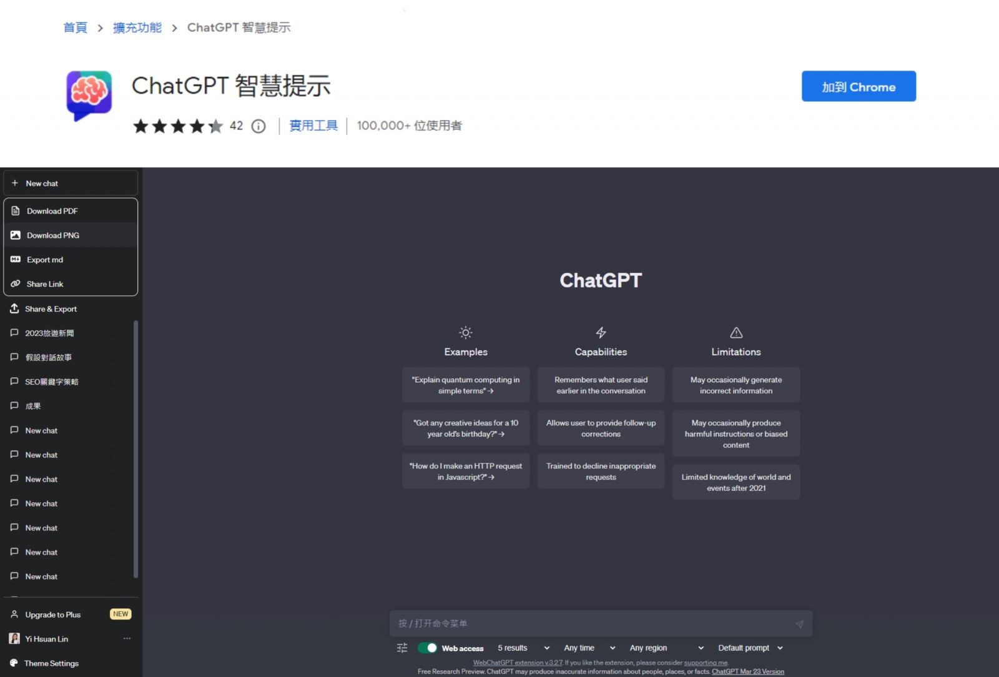Click the Yi Hsuan Lin account name
This screenshot has height=677, width=999.
point(47,639)
